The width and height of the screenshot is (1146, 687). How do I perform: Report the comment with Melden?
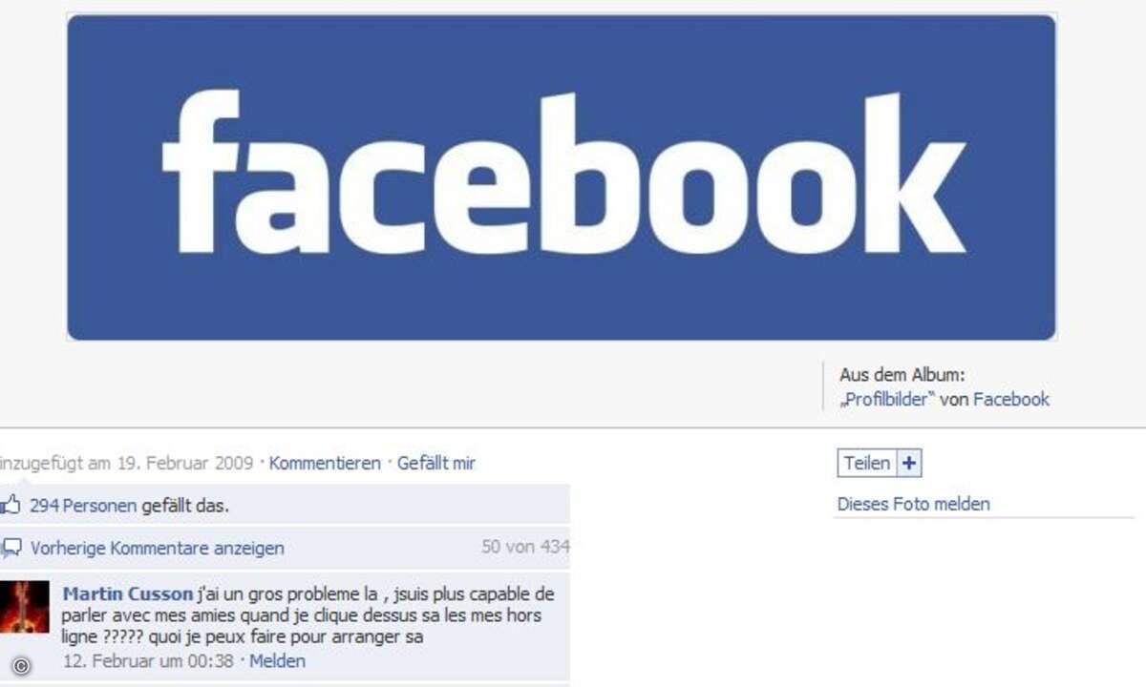[x=277, y=660]
